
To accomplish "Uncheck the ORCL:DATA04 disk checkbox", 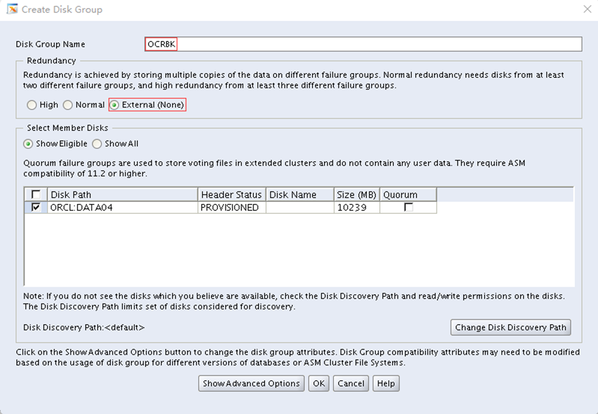I will (x=36, y=207).
